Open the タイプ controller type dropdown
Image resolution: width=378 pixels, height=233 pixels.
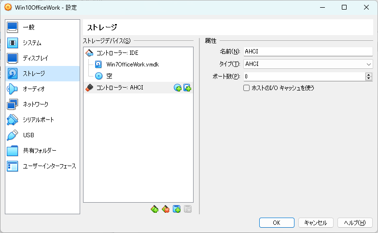point(308,64)
